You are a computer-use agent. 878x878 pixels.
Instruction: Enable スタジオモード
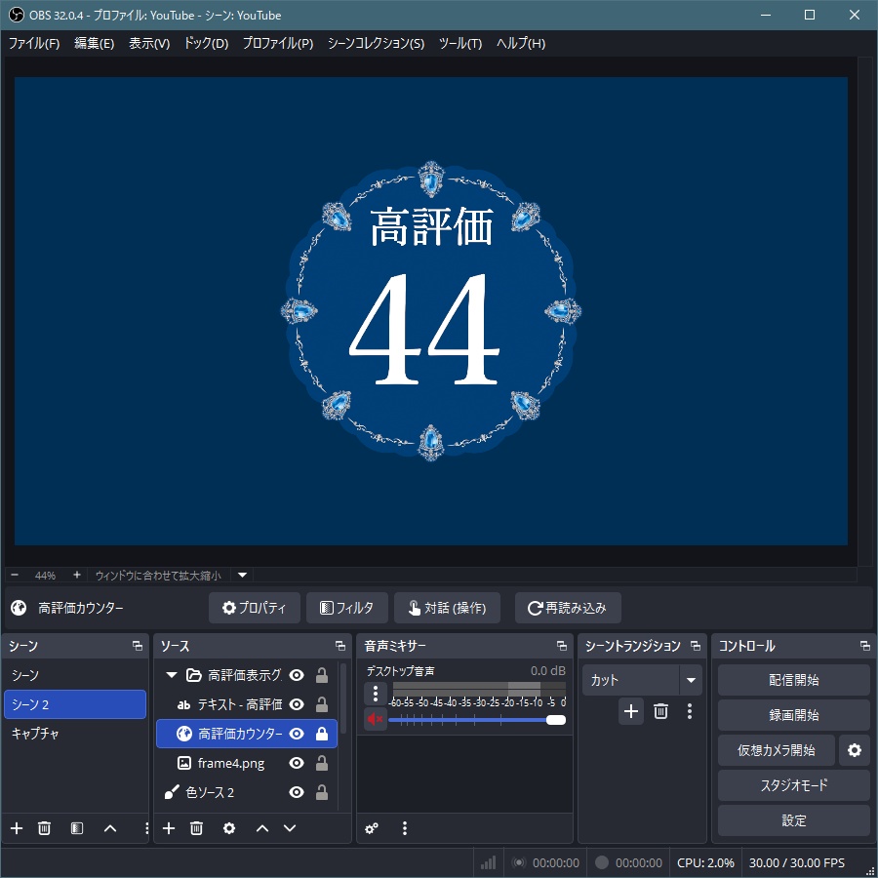(x=793, y=785)
